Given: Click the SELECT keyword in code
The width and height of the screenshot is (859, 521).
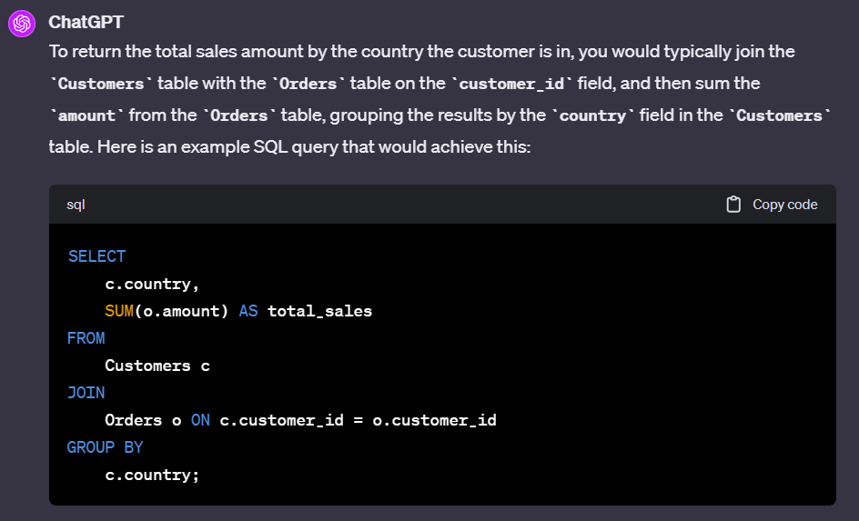Looking at the screenshot, I should click(x=96, y=256).
